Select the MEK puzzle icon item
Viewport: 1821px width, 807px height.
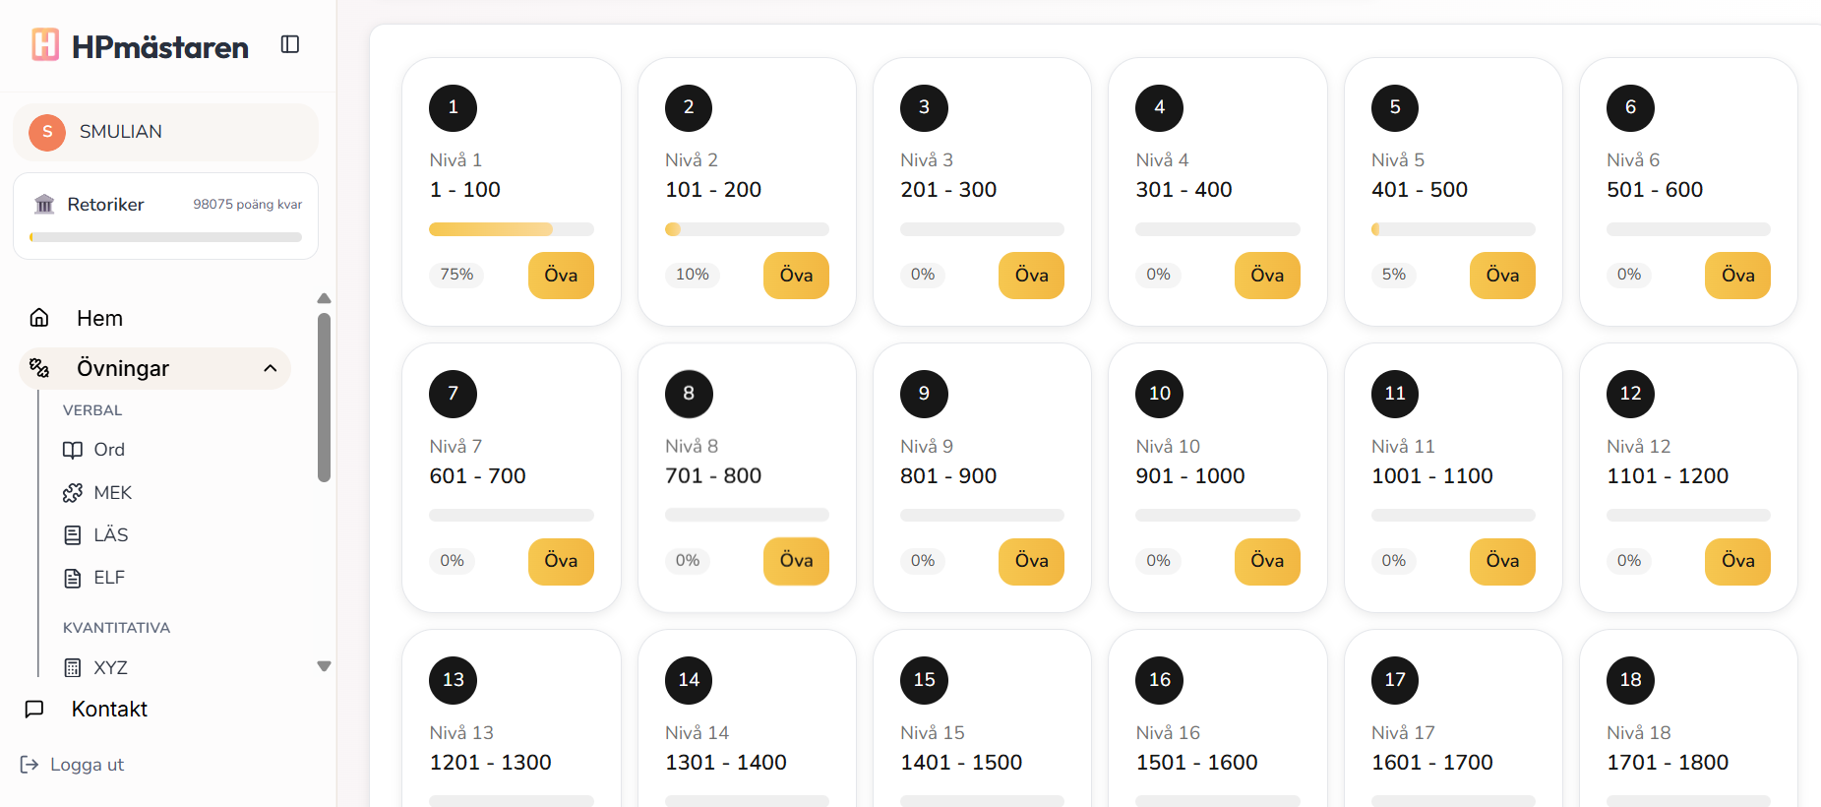pyautogui.click(x=73, y=493)
